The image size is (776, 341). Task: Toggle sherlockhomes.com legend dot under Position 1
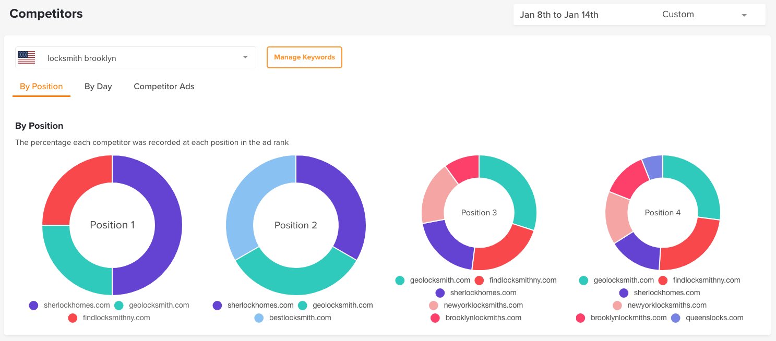tap(34, 305)
